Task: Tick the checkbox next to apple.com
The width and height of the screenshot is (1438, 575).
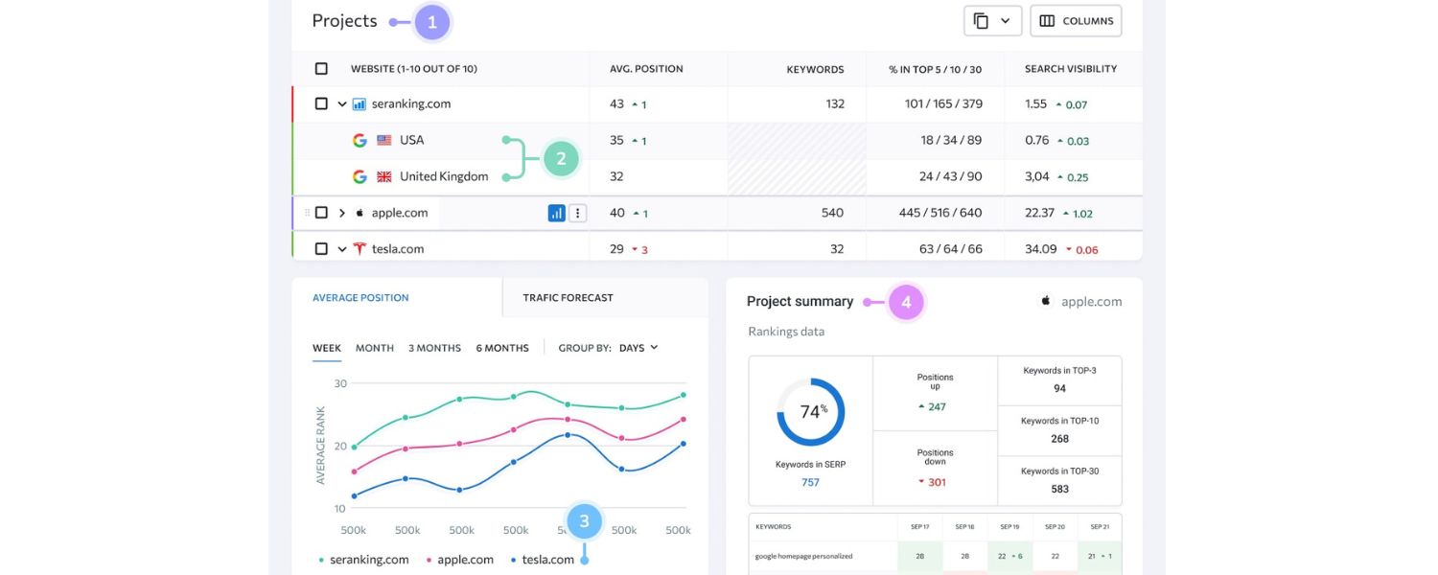Action: (x=321, y=212)
